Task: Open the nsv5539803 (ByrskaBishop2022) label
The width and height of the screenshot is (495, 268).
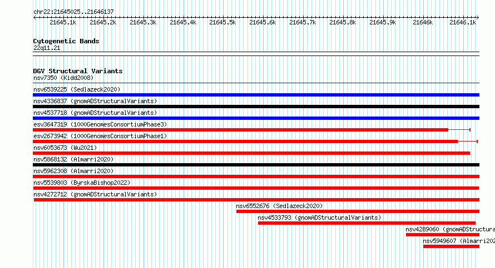Action: (x=82, y=183)
